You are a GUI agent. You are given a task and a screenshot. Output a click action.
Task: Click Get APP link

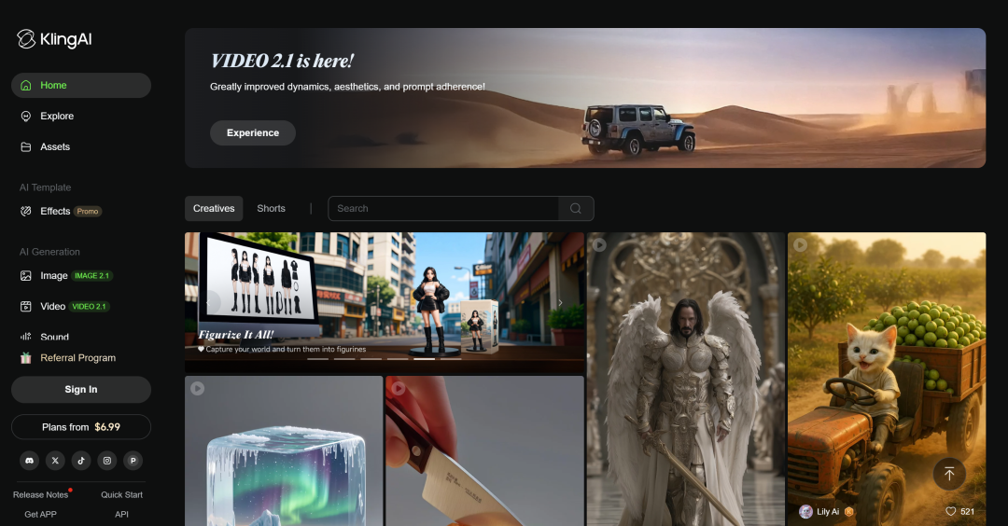click(x=40, y=515)
